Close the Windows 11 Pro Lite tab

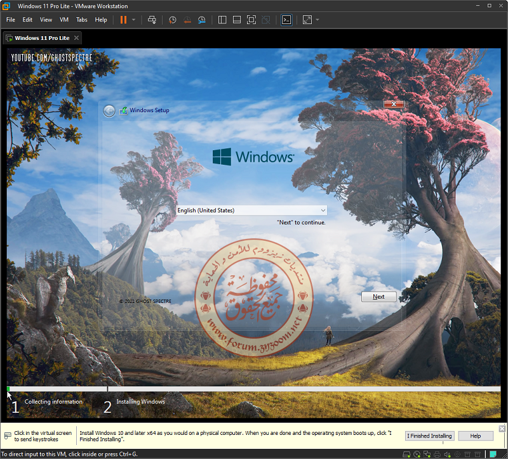point(76,38)
